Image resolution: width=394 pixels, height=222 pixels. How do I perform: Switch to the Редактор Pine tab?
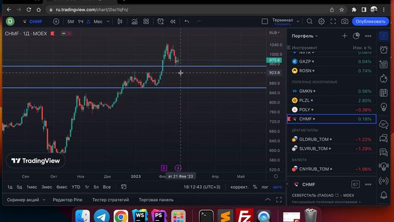67,200
